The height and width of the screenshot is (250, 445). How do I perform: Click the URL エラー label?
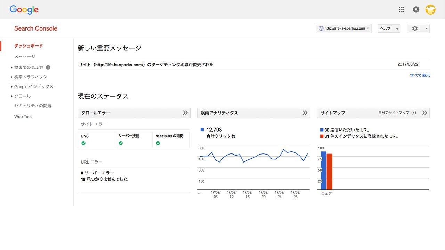click(91, 162)
